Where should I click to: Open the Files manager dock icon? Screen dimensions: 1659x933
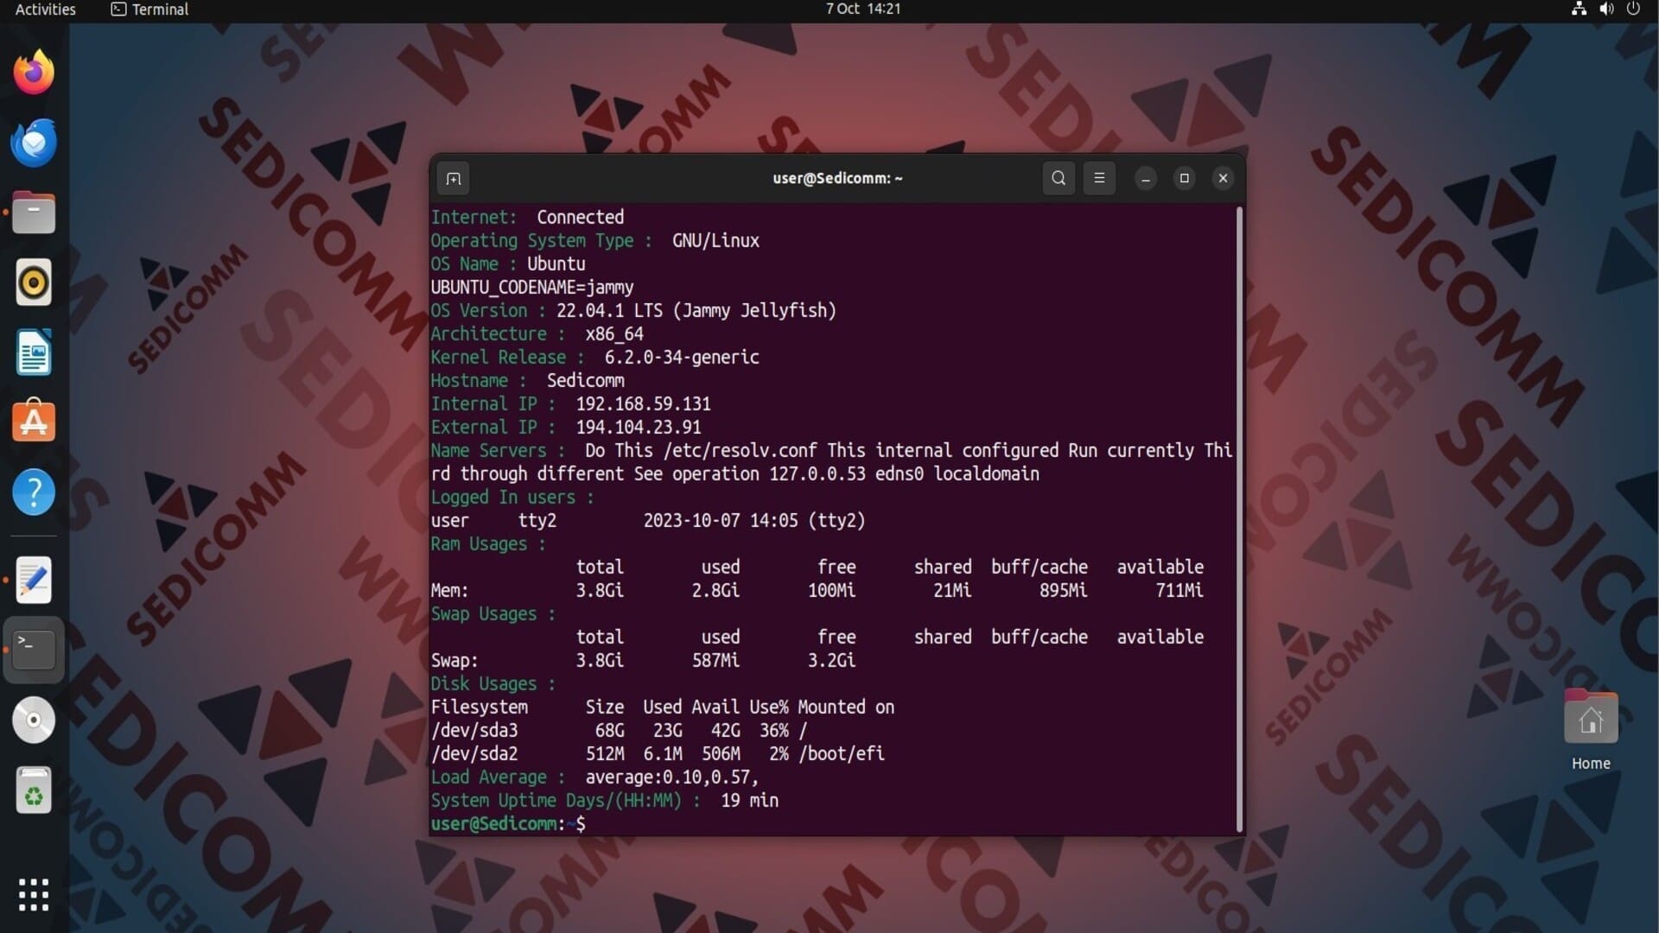[x=34, y=213]
